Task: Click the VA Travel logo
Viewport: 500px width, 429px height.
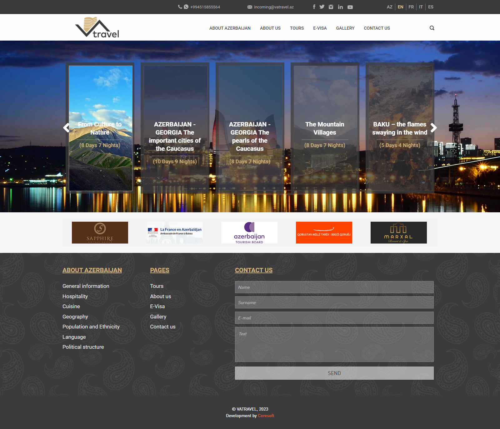Action: pos(97,27)
